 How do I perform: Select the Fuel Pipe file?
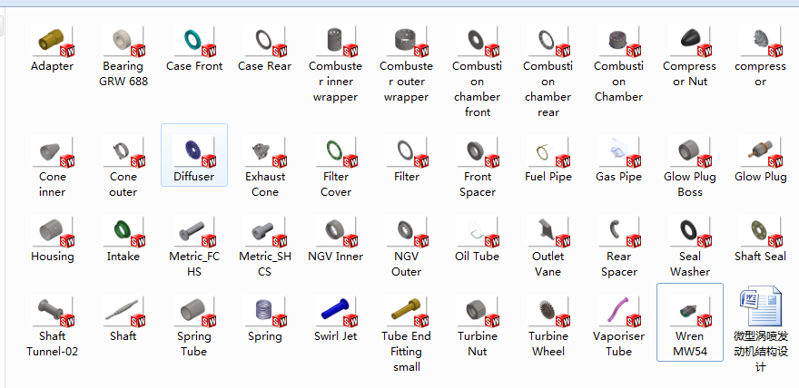(x=547, y=152)
